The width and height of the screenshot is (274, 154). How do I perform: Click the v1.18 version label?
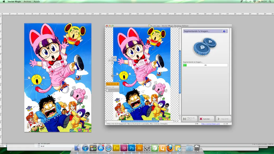point(226,124)
